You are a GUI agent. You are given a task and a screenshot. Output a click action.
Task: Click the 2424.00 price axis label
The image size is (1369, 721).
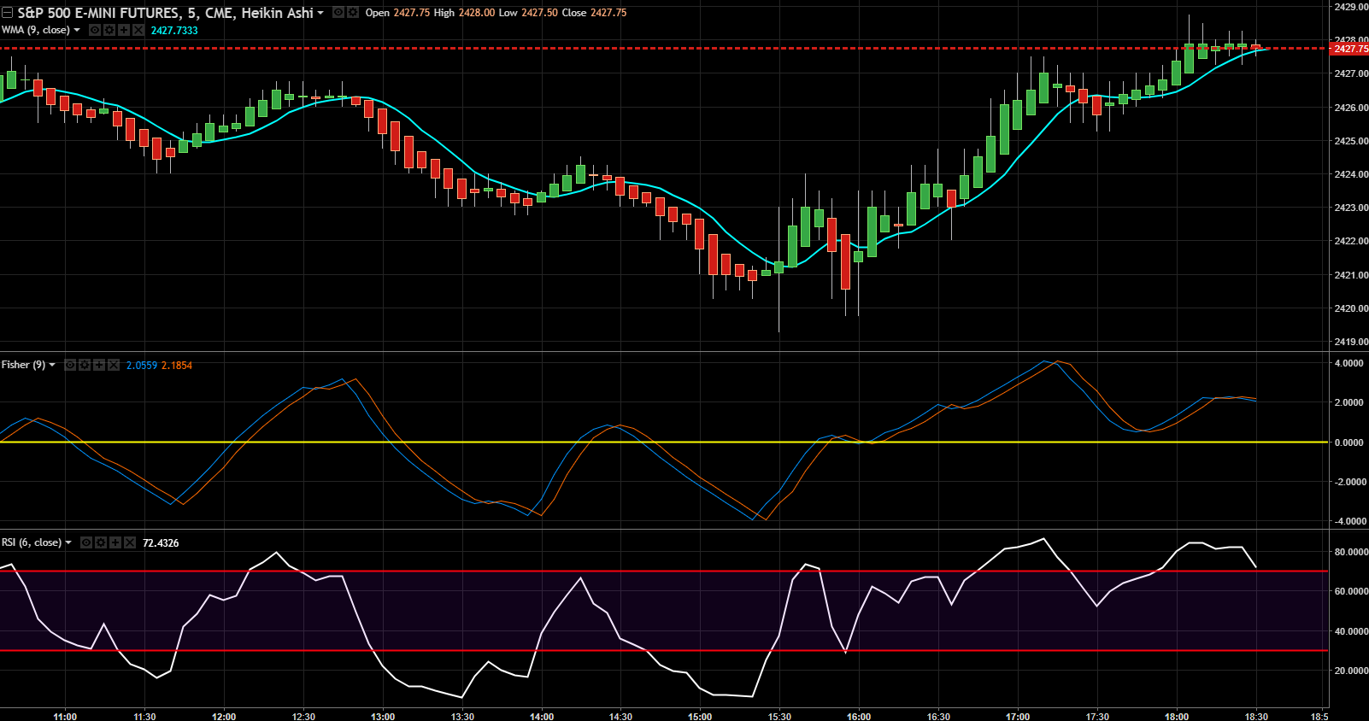[x=1351, y=174]
